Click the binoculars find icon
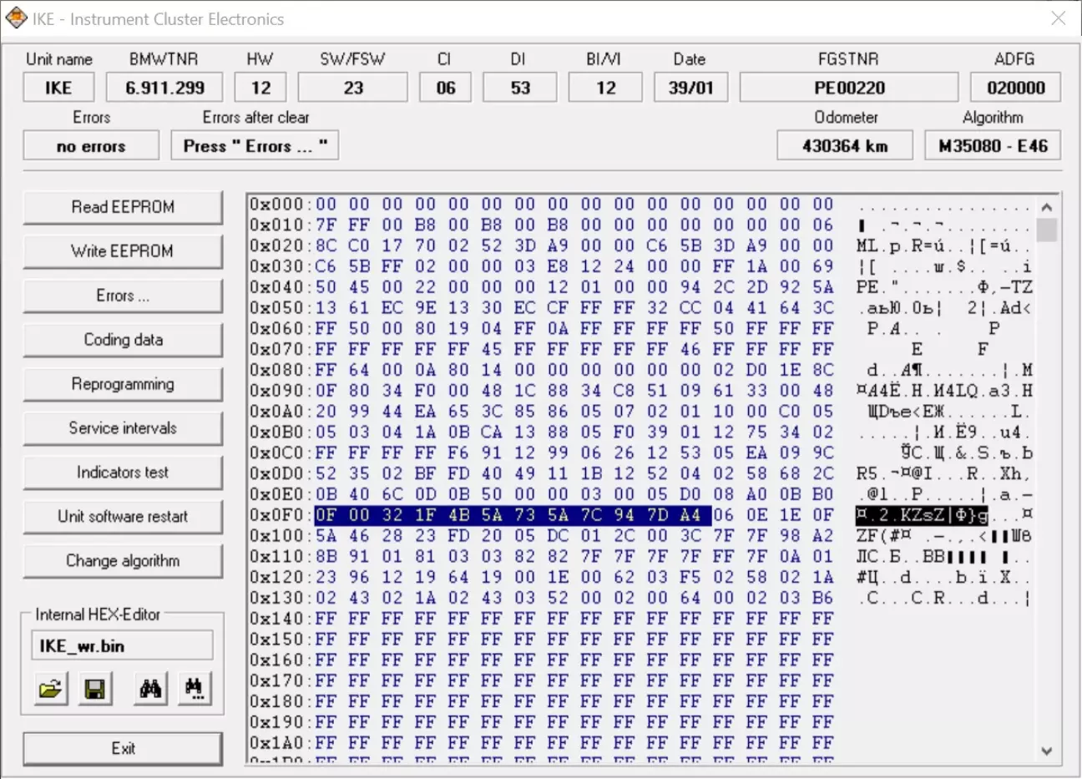The width and height of the screenshot is (1082, 779). click(x=150, y=690)
